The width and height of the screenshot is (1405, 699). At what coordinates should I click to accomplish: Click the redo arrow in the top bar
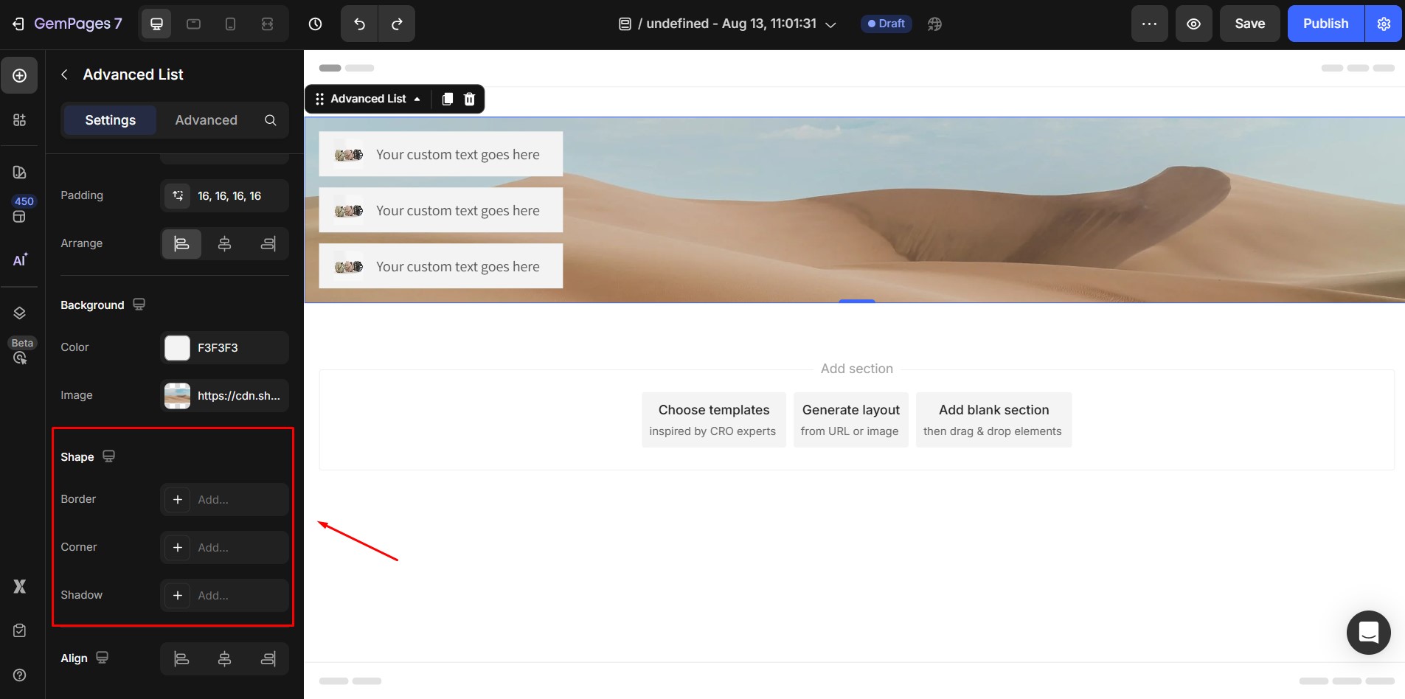tap(397, 24)
